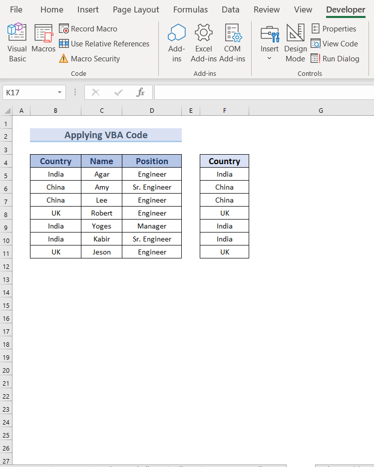This screenshot has height=467, width=374.
Task: Select the cell containing 'Manager'
Action: [152, 226]
